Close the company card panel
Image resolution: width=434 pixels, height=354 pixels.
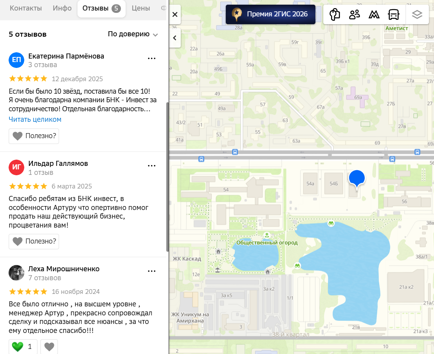tap(175, 14)
